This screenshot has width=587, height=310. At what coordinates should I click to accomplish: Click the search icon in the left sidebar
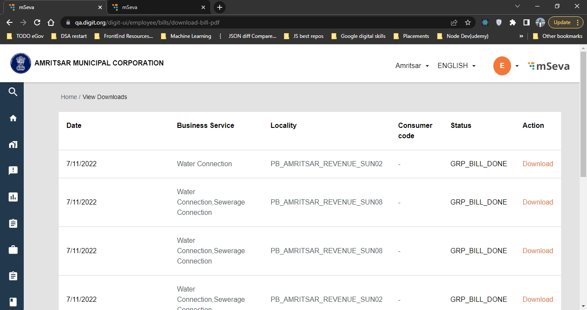coord(13,92)
